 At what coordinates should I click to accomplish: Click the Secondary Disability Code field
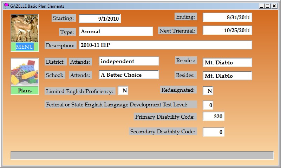click(x=213, y=132)
